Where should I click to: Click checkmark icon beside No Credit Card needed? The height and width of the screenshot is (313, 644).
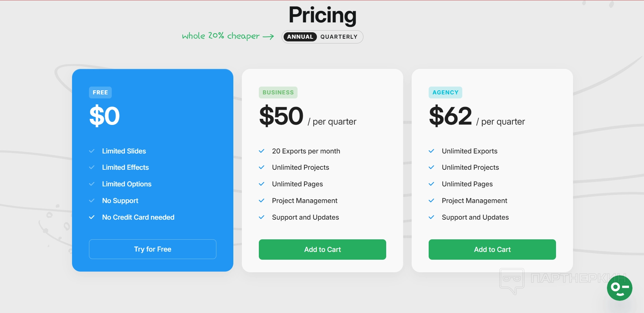pos(92,217)
